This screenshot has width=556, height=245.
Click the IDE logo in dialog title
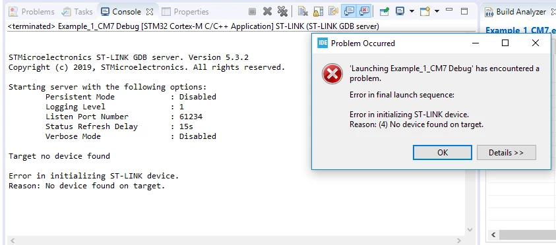(x=323, y=43)
